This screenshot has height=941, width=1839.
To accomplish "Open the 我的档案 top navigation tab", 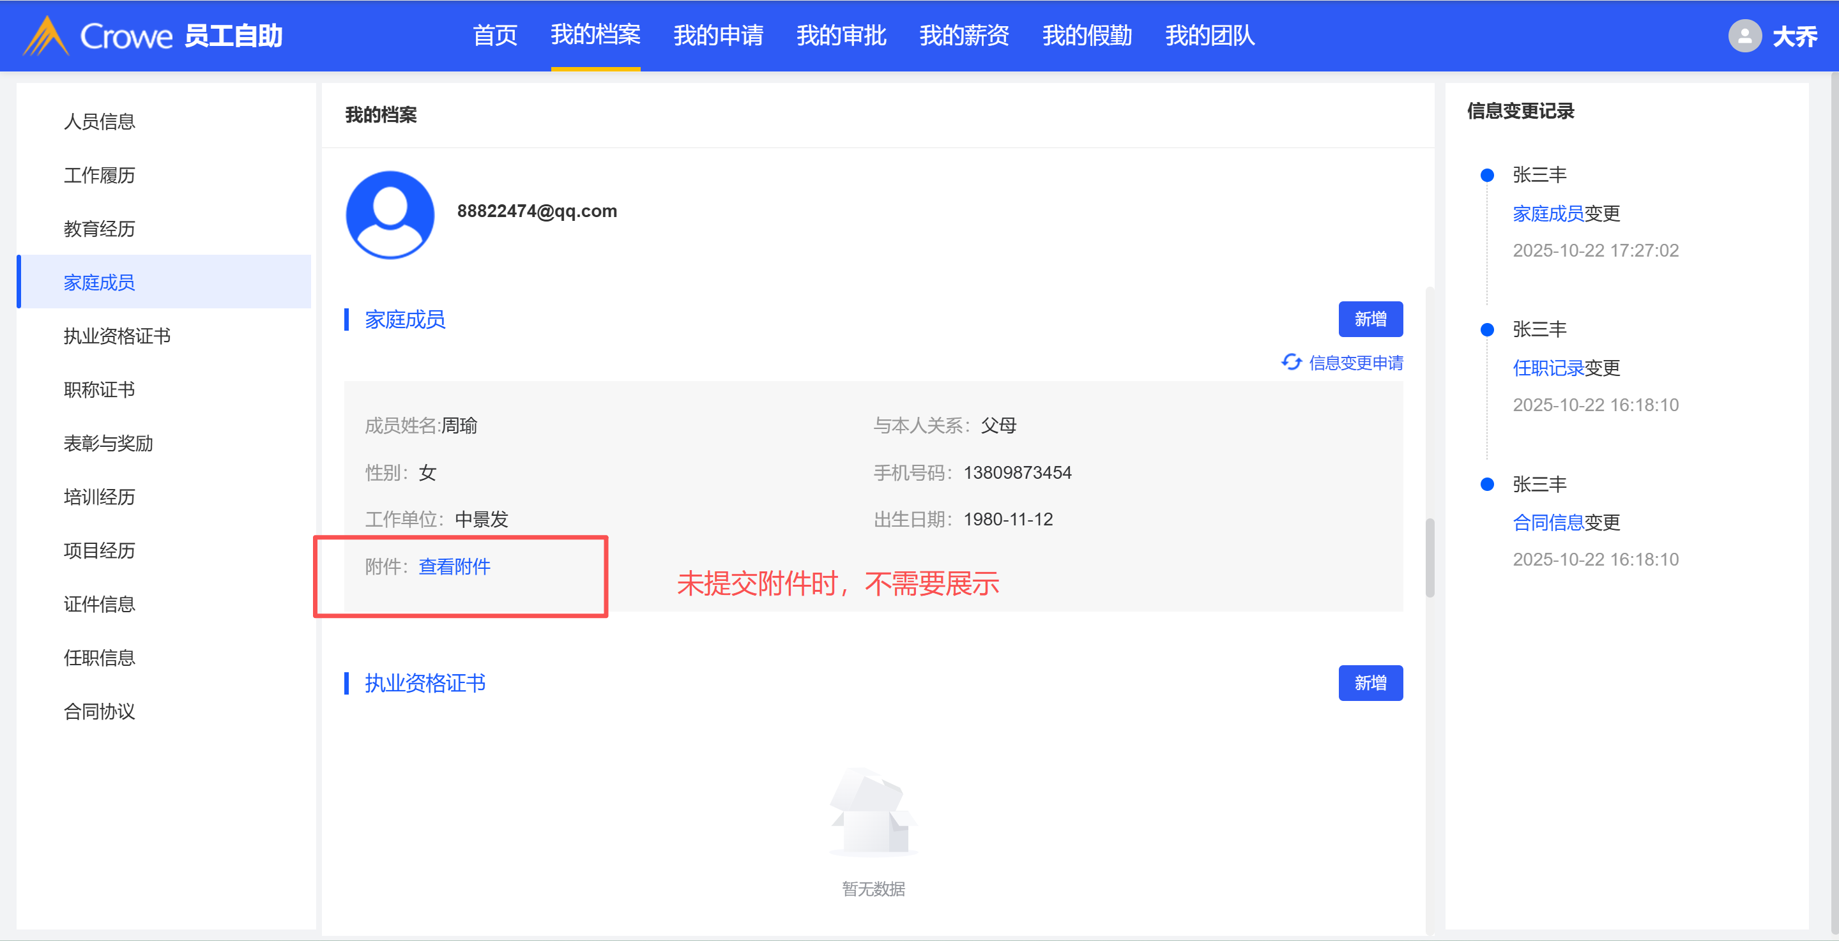I will coord(595,35).
